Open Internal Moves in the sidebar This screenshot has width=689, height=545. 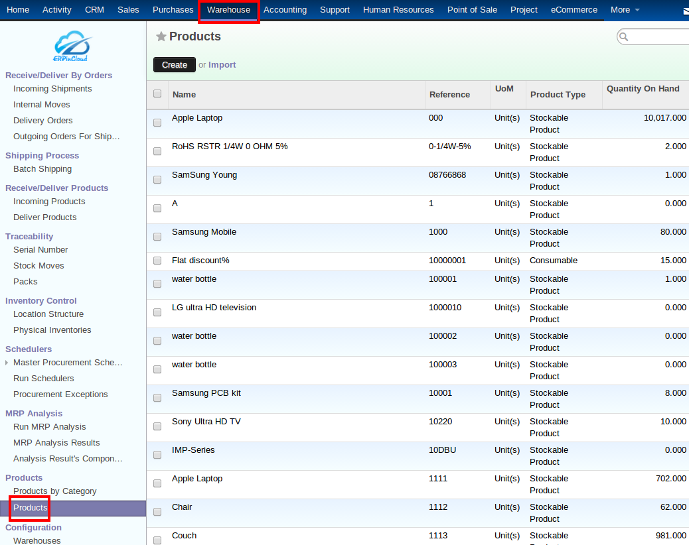[x=42, y=105]
